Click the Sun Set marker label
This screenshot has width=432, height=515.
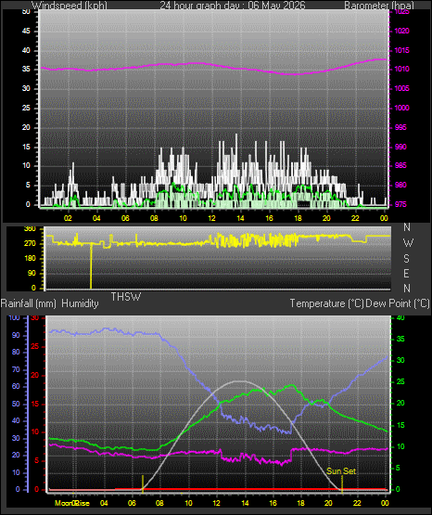coord(341,471)
